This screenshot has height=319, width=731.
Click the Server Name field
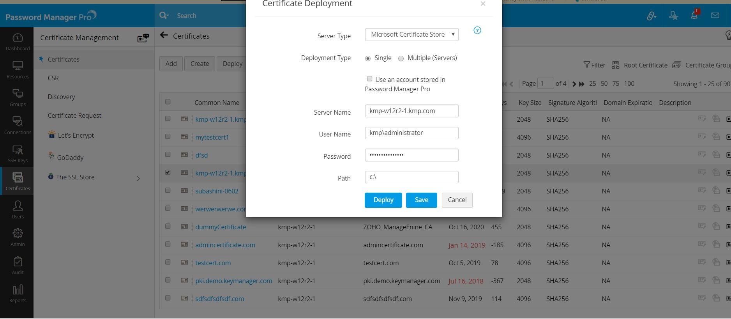tap(411, 111)
